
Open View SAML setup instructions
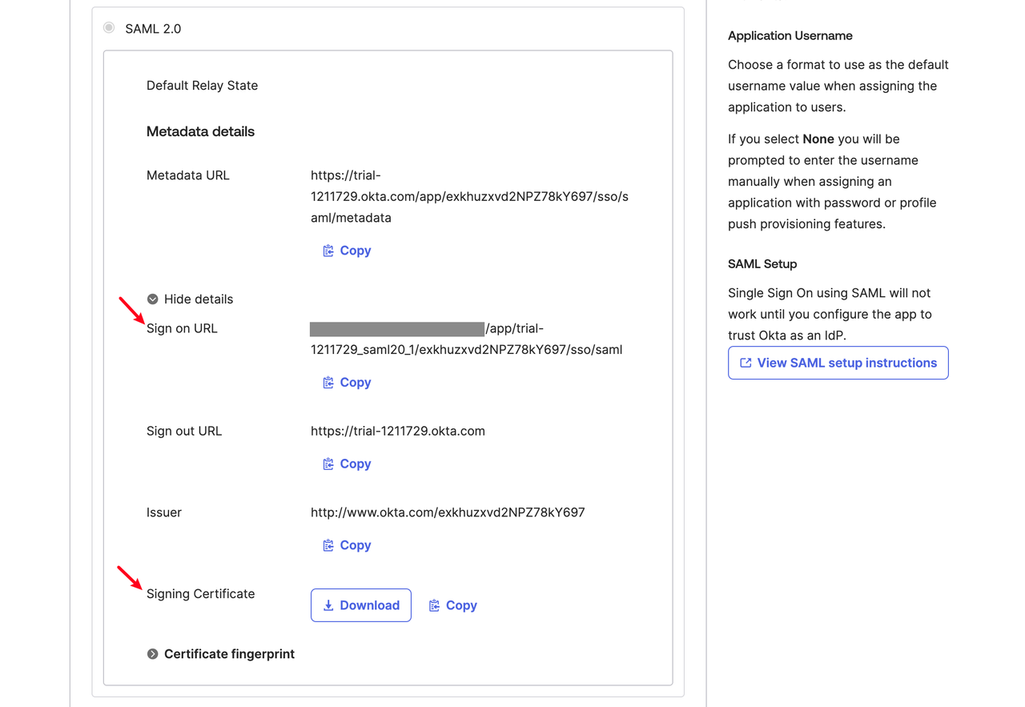(x=838, y=363)
